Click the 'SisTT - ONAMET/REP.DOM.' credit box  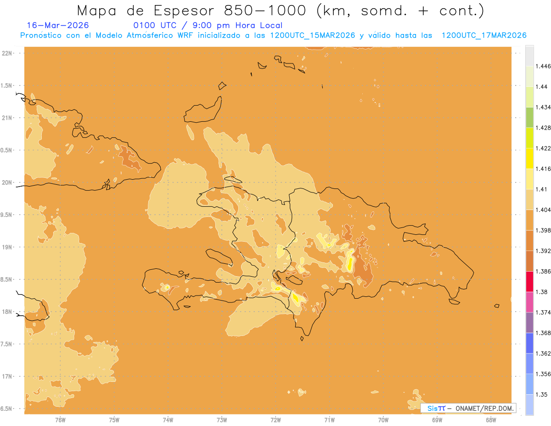[x=468, y=408]
